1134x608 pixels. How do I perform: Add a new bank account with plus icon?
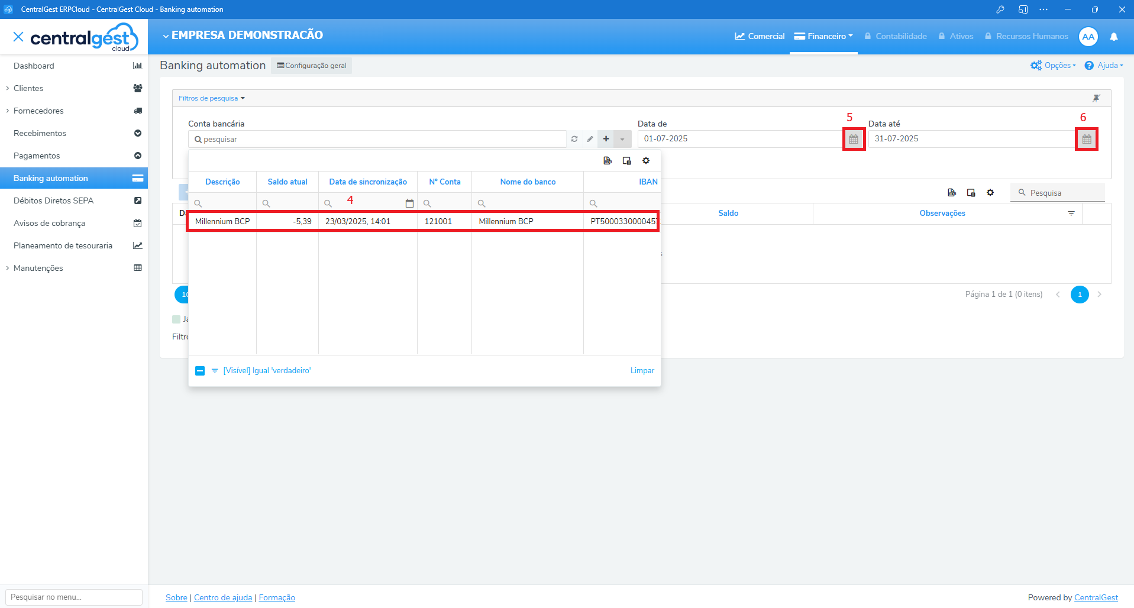tap(606, 139)
